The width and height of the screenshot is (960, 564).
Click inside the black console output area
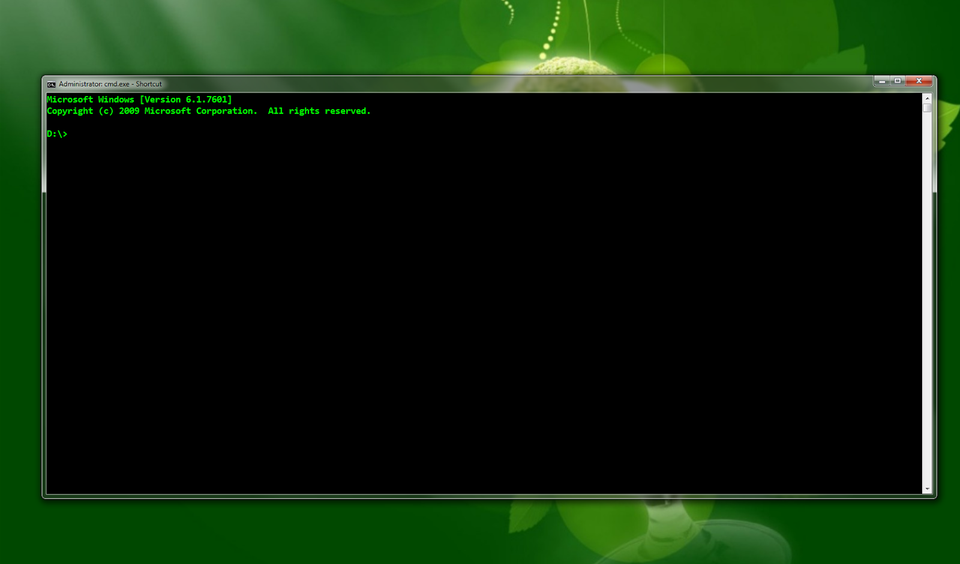480,300
